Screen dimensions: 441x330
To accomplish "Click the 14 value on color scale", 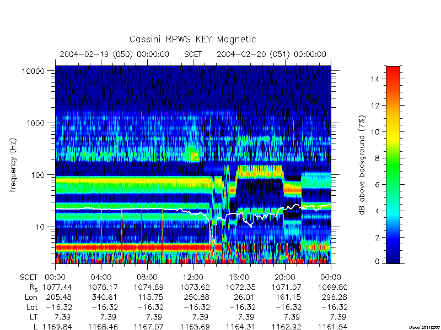I will [x=375, y=79].
